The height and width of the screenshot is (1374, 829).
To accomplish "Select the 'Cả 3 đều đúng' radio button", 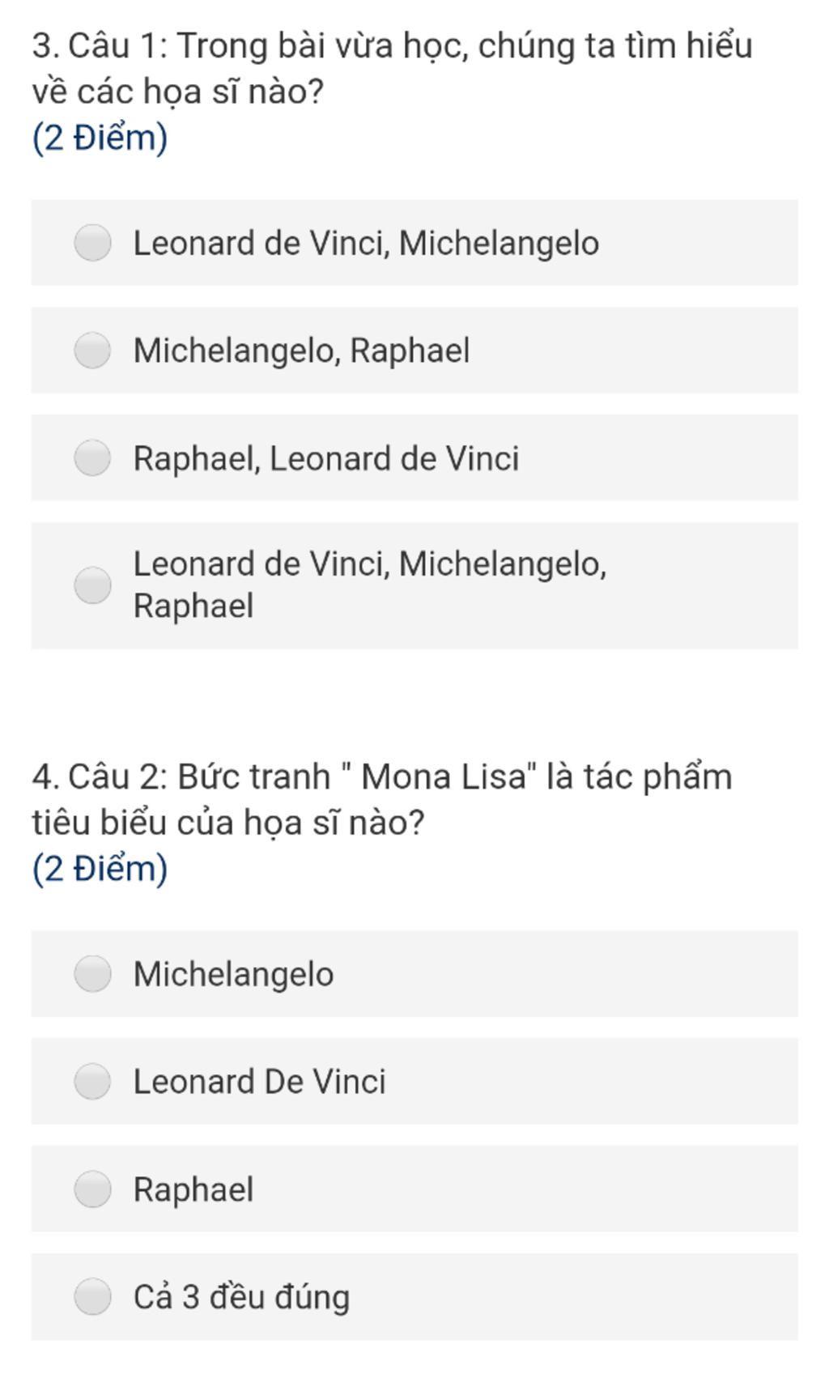I will tap(92, 1297).
